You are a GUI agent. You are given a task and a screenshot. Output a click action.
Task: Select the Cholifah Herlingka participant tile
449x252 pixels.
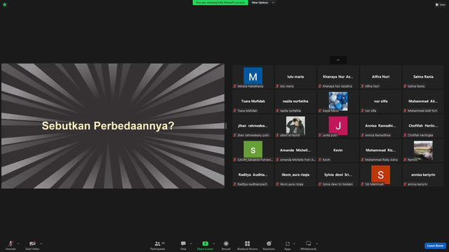pos(423,126)
